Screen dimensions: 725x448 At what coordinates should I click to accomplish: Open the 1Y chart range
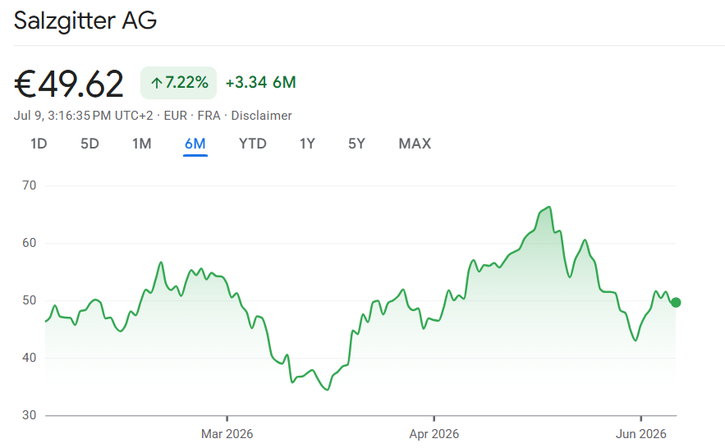point(307,144)
